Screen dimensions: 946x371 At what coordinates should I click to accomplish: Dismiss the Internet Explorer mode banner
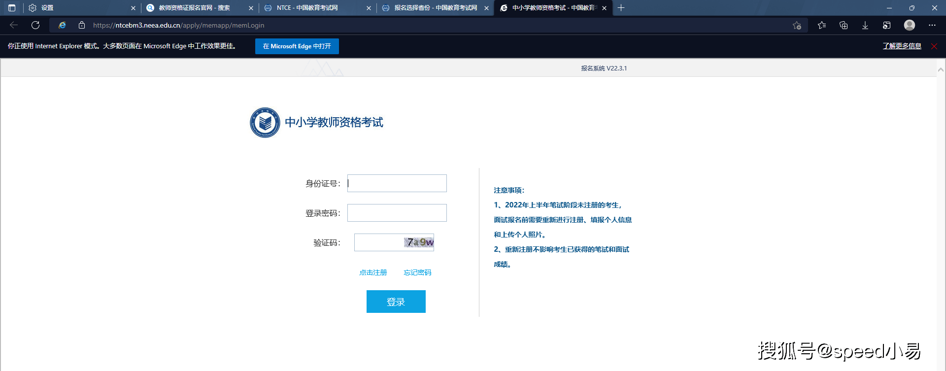934,46
